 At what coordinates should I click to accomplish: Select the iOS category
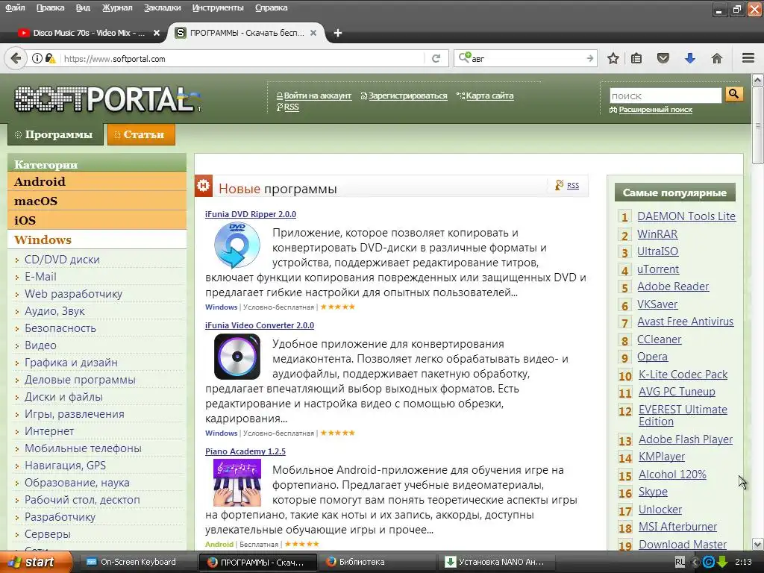[x=97, y=220]
